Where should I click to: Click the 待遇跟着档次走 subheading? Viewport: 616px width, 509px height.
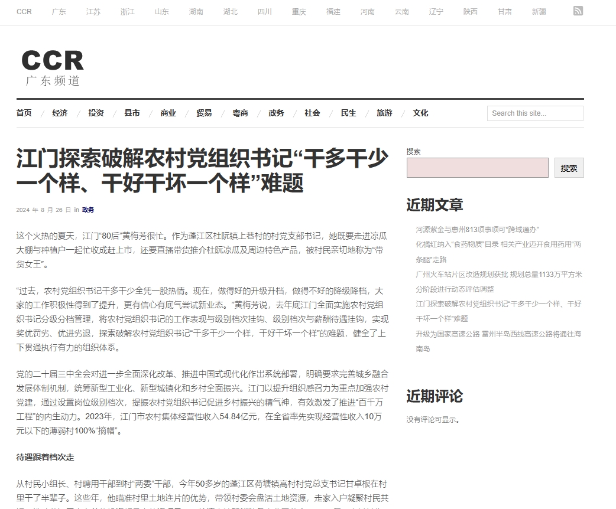tap(45, 457)
